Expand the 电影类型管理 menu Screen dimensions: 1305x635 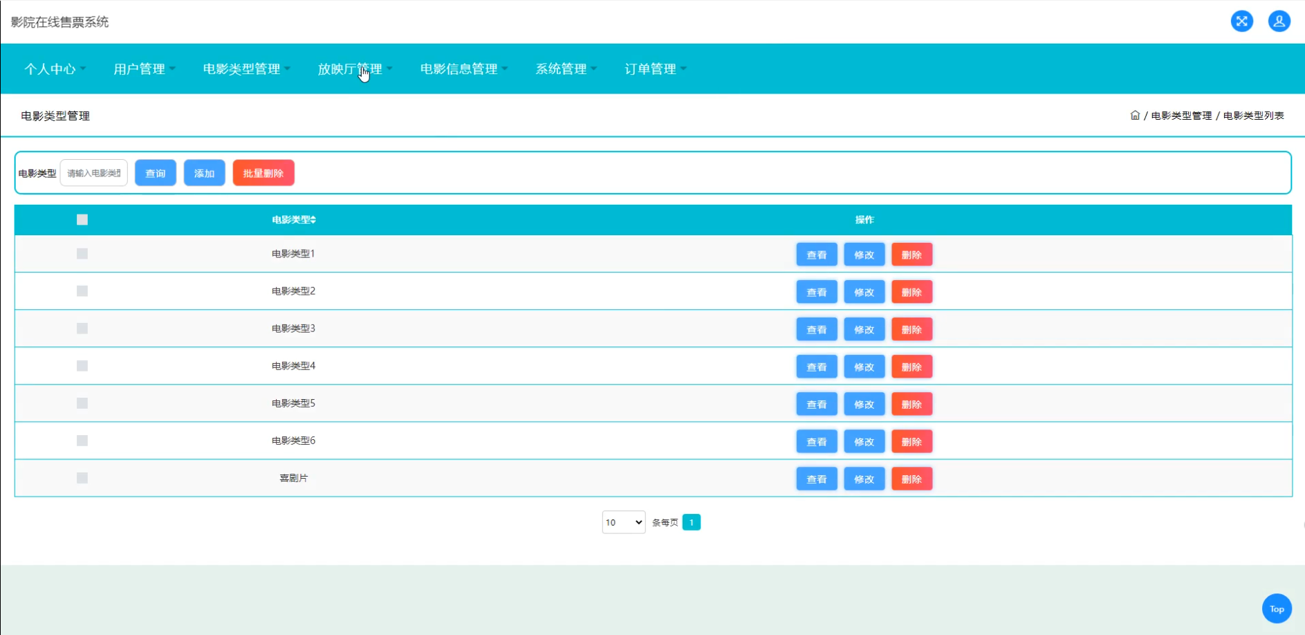pyautogui.click(x=247, y=69)
